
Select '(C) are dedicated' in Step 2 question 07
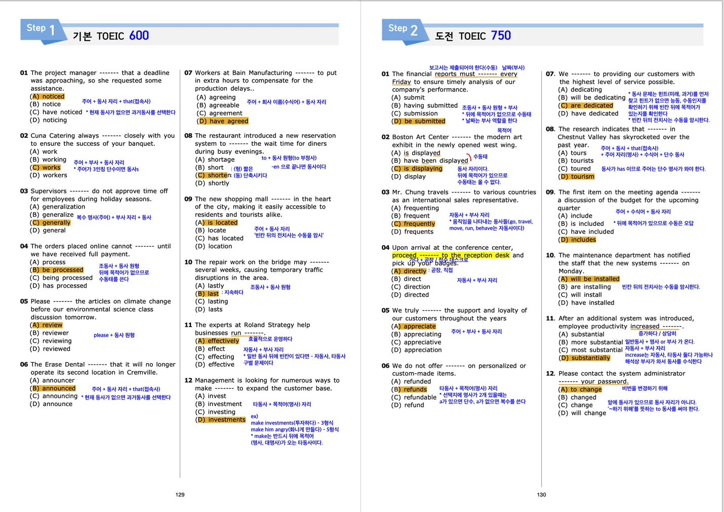[585, 105]
